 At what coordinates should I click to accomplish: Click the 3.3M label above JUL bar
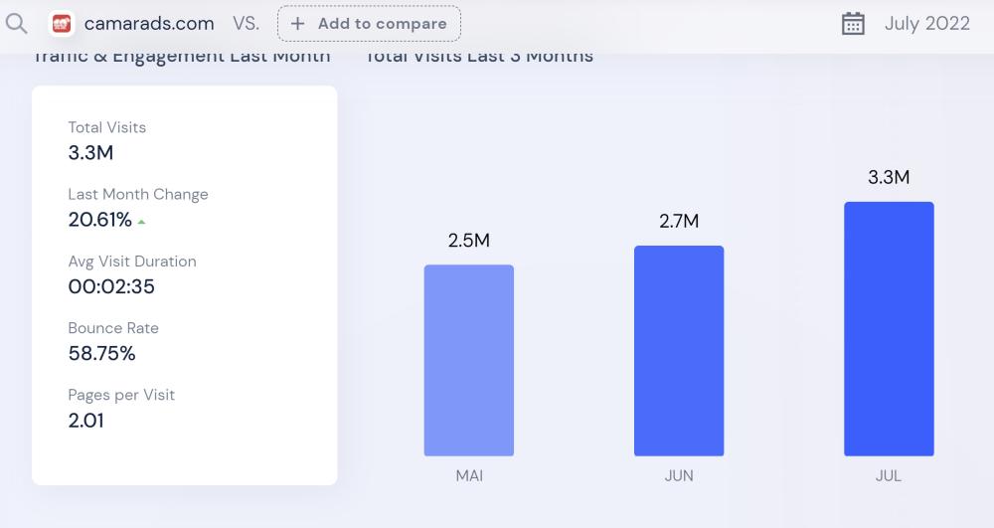pyautogui.click(x=889, y=178)
